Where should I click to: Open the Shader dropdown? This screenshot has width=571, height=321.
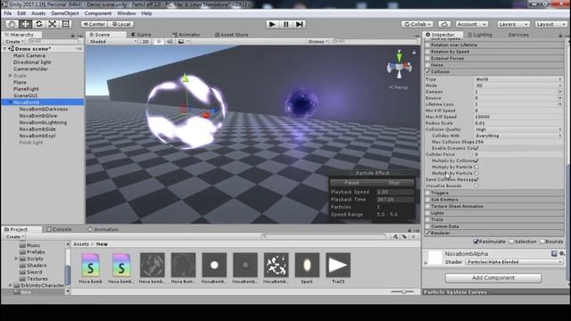(514, 262)
